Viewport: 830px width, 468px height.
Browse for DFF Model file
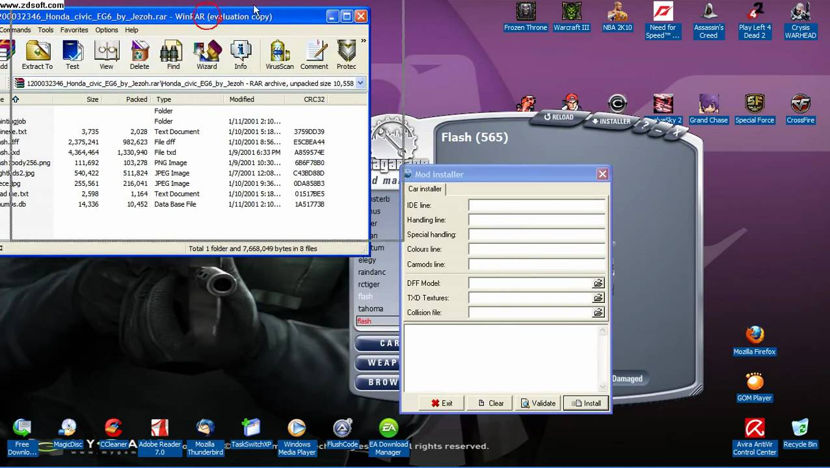(x=598, y=283)
